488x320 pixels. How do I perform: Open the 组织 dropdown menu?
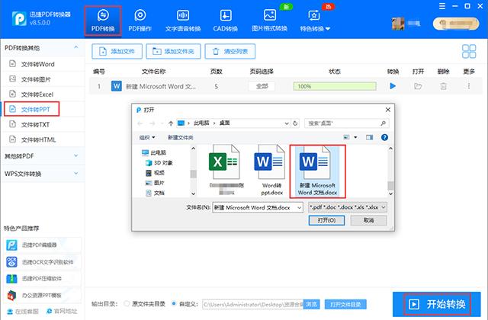[x=147, y=137]
